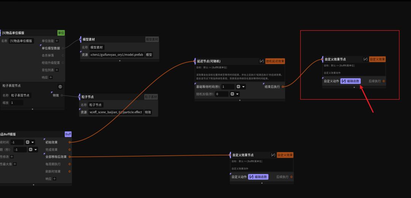Edit the model.prefab resource path field
411x198 pixels.
(117, 55)
